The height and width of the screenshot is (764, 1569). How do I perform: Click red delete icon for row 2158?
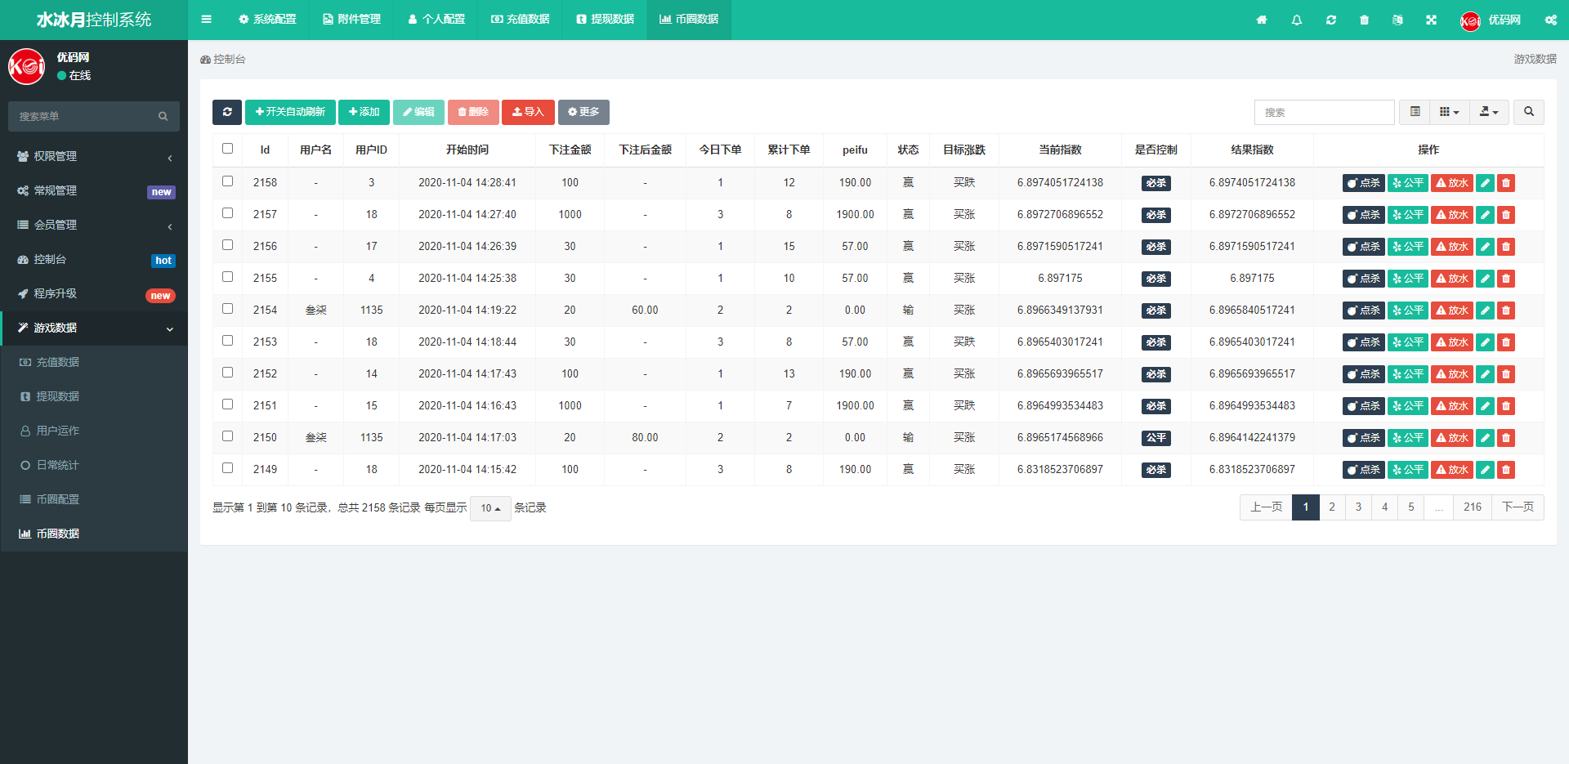[1506, 183]
